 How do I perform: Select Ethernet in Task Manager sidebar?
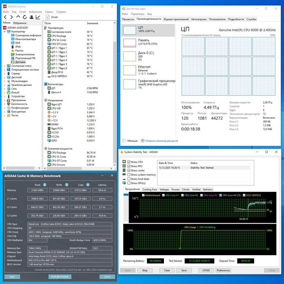point(148,70)
